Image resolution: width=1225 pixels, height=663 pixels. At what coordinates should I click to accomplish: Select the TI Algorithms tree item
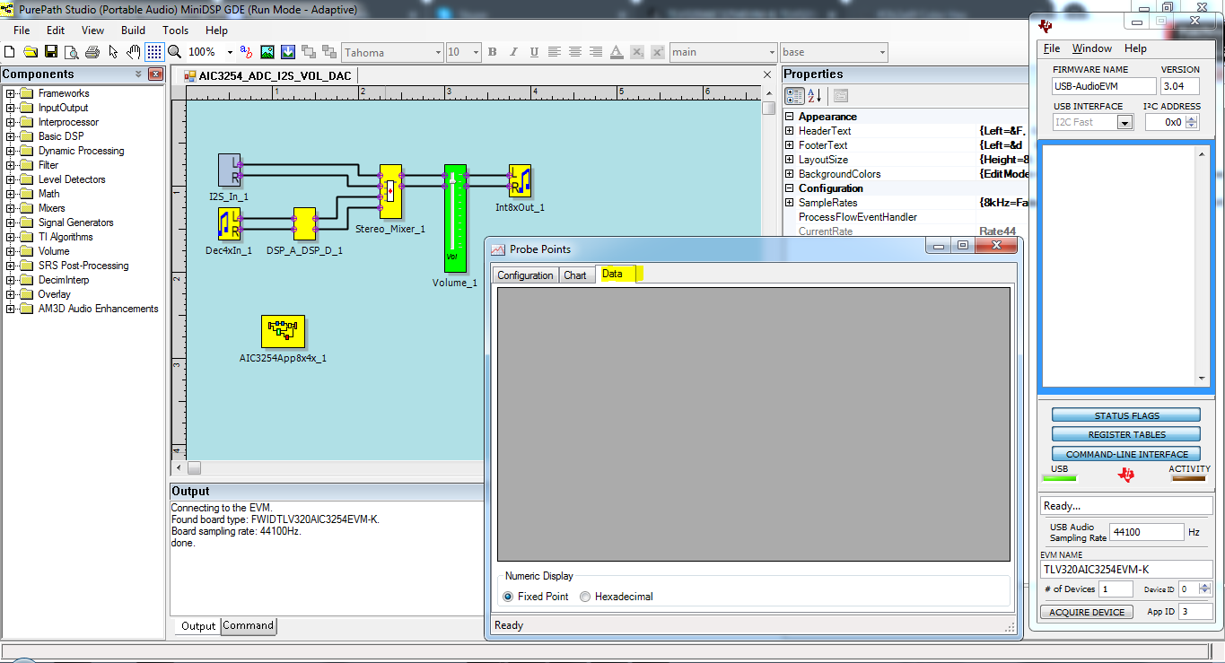[x=66, y=237]
